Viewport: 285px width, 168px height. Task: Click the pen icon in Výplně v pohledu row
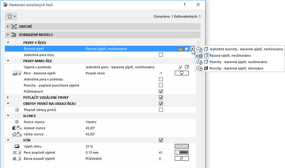[180, 67]
